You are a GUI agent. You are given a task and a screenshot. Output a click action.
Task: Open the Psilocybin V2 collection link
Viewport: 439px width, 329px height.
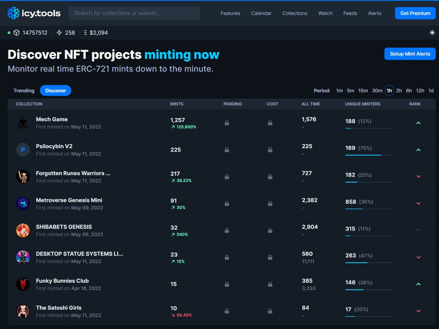[x=54, y=146]
